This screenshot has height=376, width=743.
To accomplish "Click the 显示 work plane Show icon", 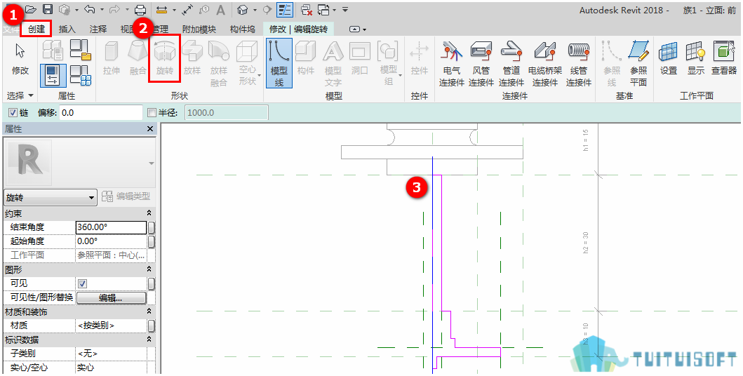I will click(695, 59).
